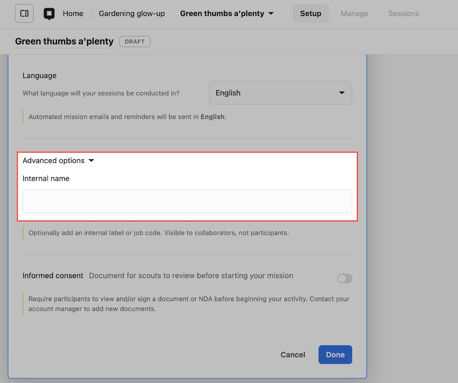The height and width of the screenshot is (383, 458).
Task: Toggle the sidebar panel icon
Action: 24,13
